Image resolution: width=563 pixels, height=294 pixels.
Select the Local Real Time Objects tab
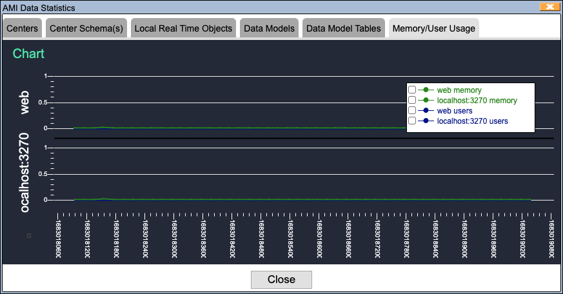pyautogui.click(x=183, y=28)
